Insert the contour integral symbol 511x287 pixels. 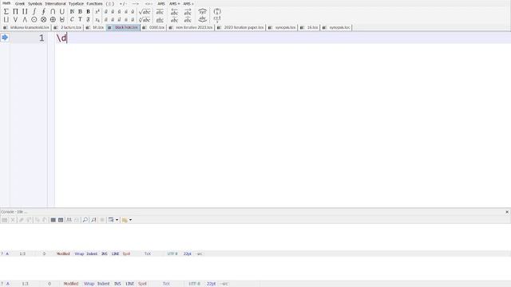pos(43,12)
